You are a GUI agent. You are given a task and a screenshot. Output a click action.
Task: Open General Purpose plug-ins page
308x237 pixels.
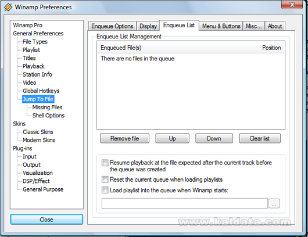43,189
